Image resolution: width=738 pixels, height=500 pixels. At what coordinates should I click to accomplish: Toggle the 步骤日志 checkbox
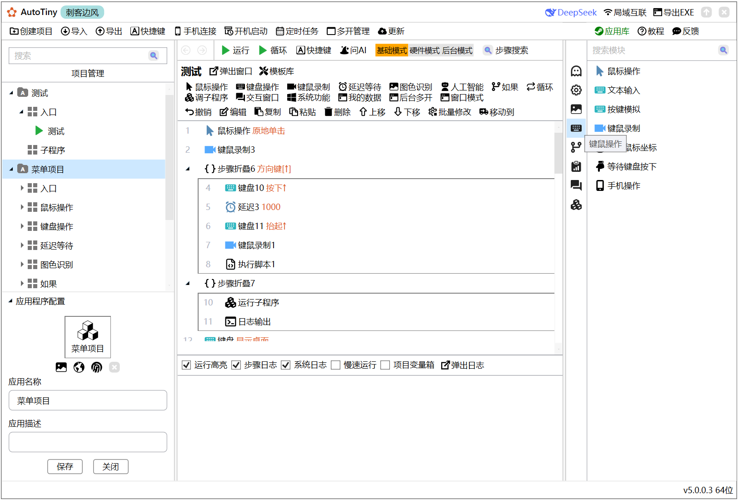[x=236, y=365]
